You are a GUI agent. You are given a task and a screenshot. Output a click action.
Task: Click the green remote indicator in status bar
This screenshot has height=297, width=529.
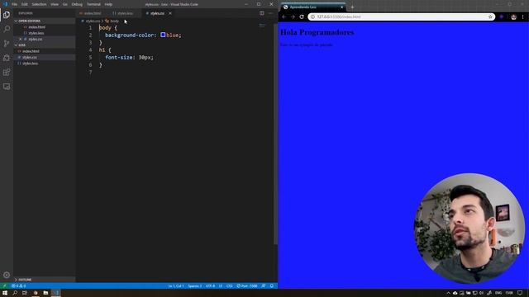pyautogui.click(x=4, y=286)
